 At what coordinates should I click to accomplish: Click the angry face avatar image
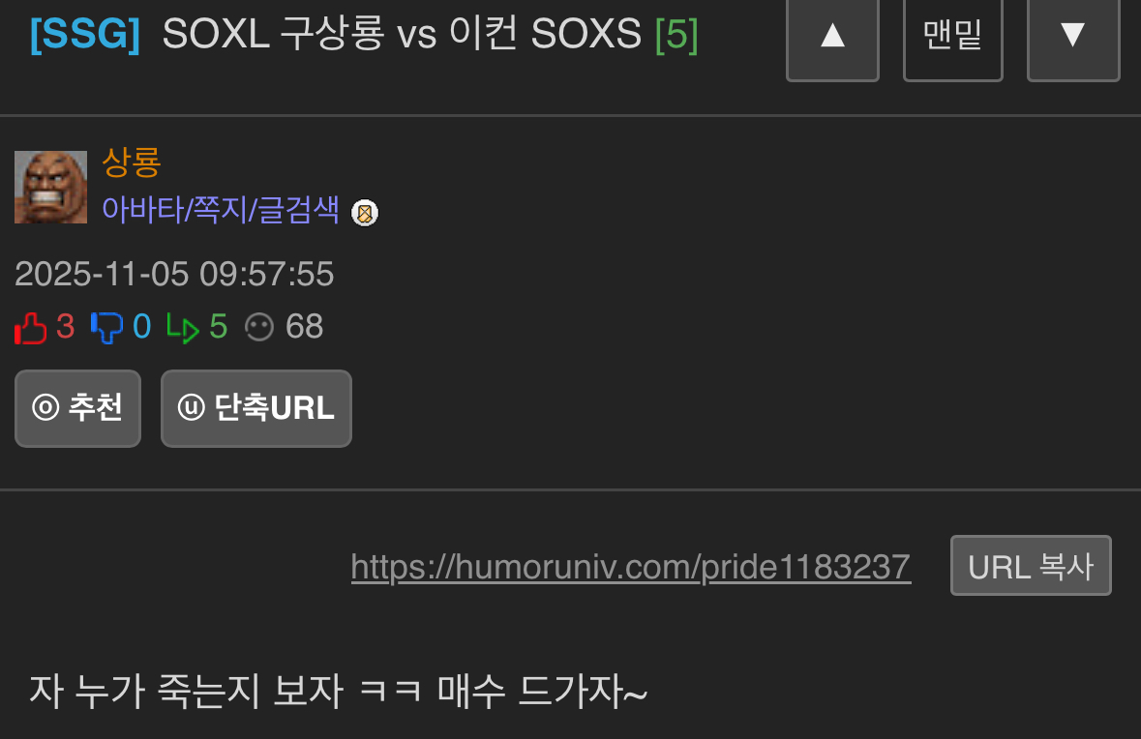click(51, 187)
